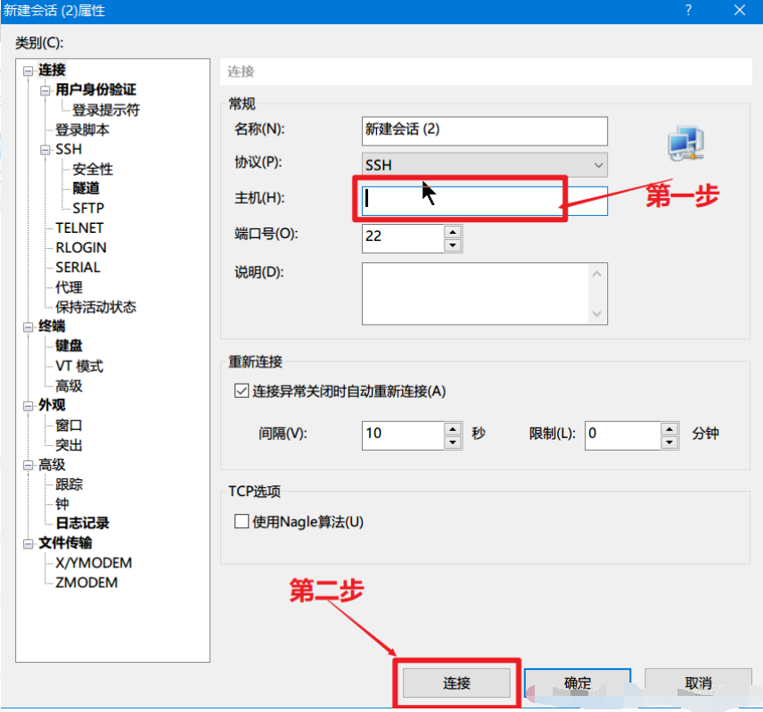Collapse the SSH tree node

(x=45, y=150)
